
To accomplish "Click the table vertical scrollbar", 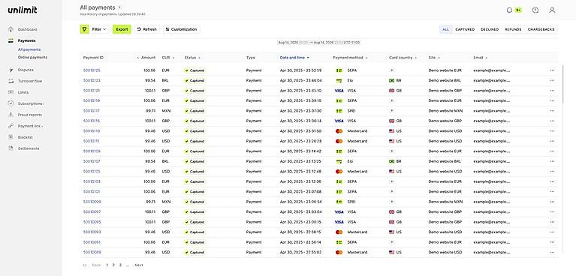I will (x=563, y=85).
